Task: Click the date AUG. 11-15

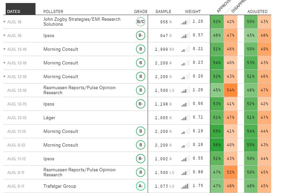Action: tap(16, 132)
